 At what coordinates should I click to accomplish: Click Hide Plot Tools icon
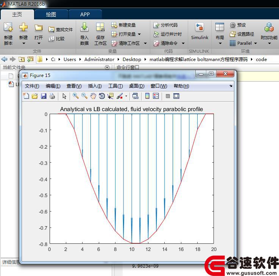coord(168,96)
